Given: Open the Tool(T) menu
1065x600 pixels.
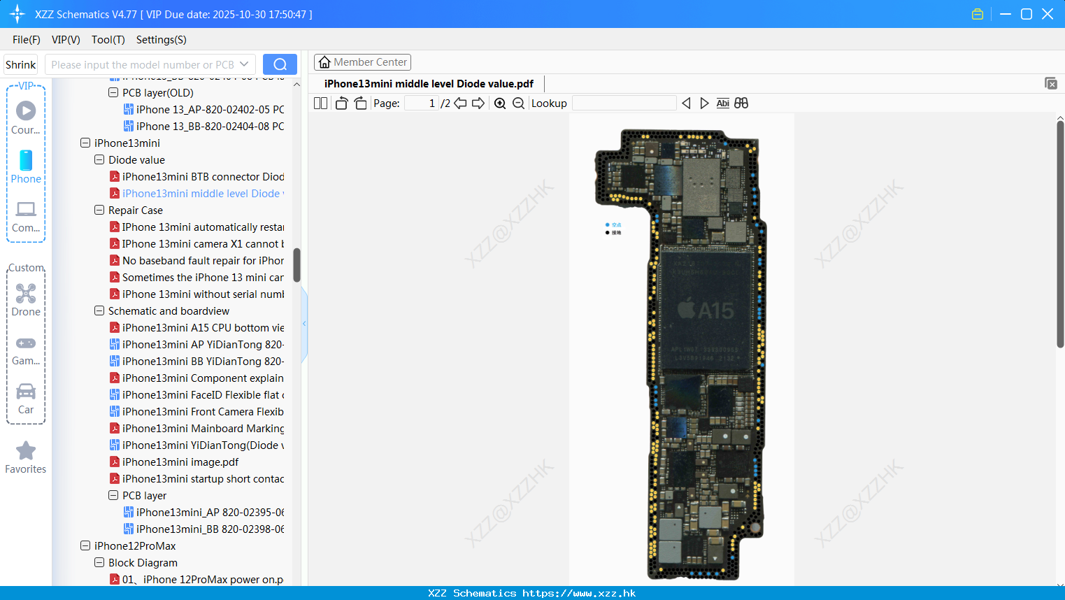Looking at the screenshot, I should (x=108, y=40).
